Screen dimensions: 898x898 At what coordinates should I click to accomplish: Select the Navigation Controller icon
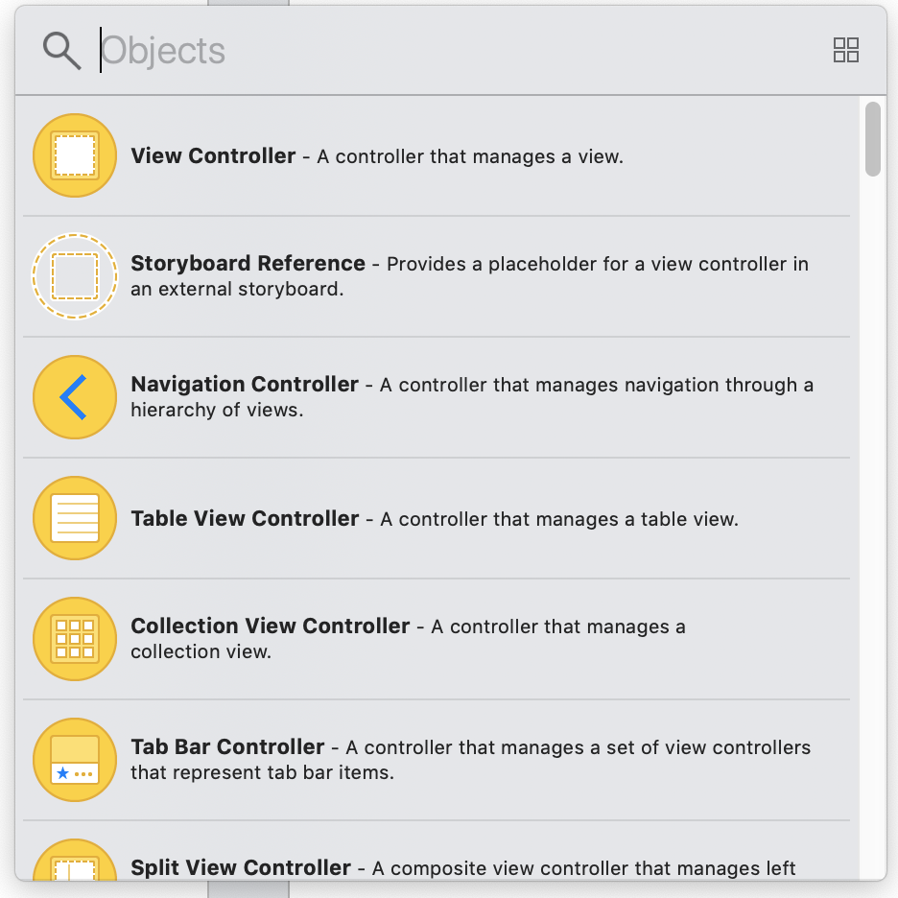[75, 397]
